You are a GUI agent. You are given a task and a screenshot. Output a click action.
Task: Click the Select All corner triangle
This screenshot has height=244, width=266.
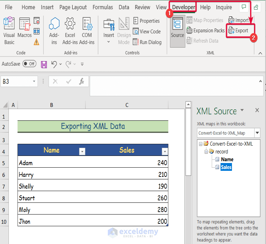[5, 105]
